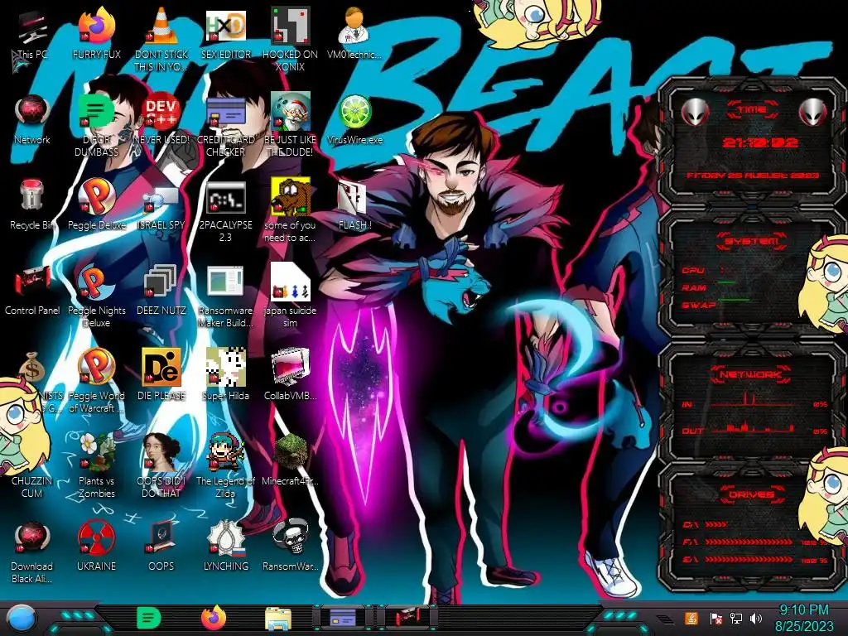Click the DRIVES widget header
Screen dimensions: 848x636
pos(752,494)
